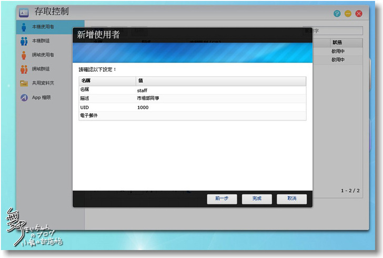Select the 'staff' name value
Screen dimensions: 383x258
coord(142,91)
